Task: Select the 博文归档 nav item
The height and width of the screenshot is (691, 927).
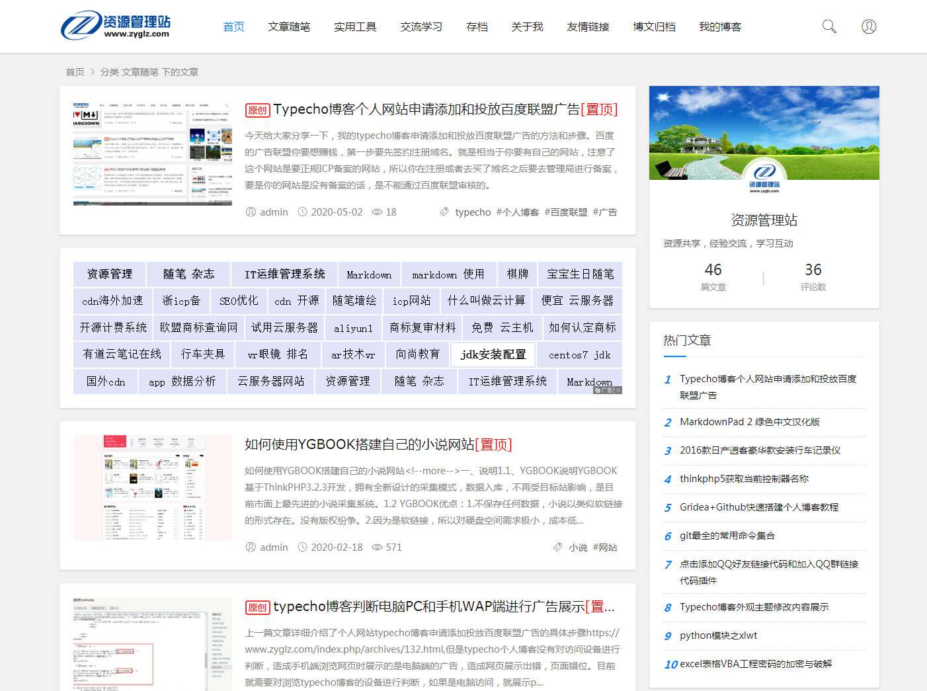Action: point(654,26)
